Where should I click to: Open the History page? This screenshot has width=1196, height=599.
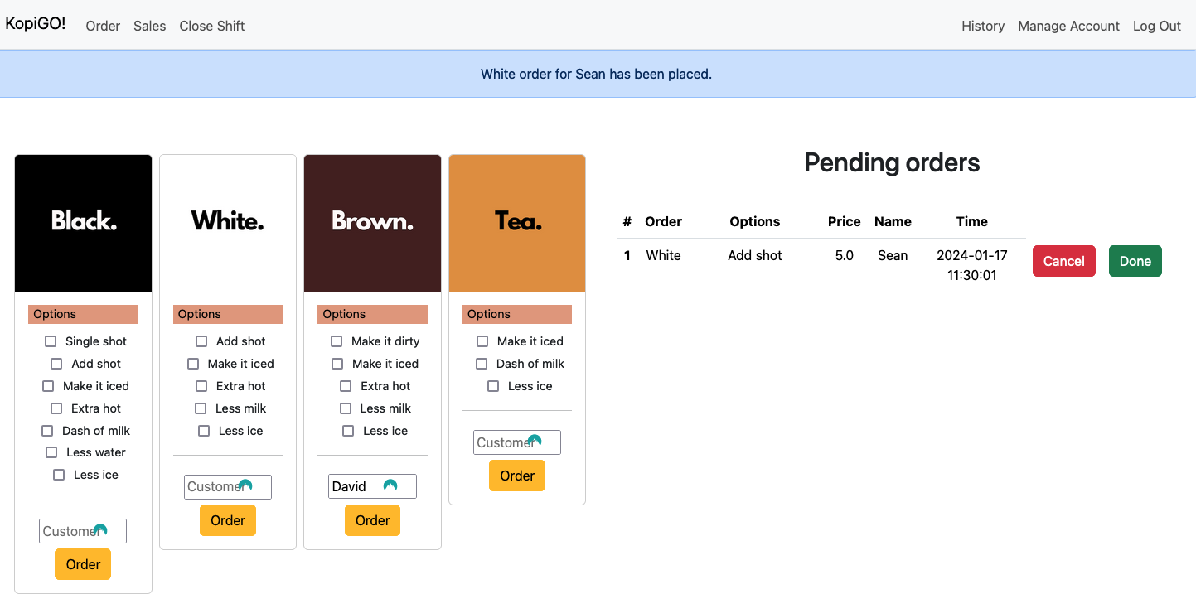coord(983,26)
